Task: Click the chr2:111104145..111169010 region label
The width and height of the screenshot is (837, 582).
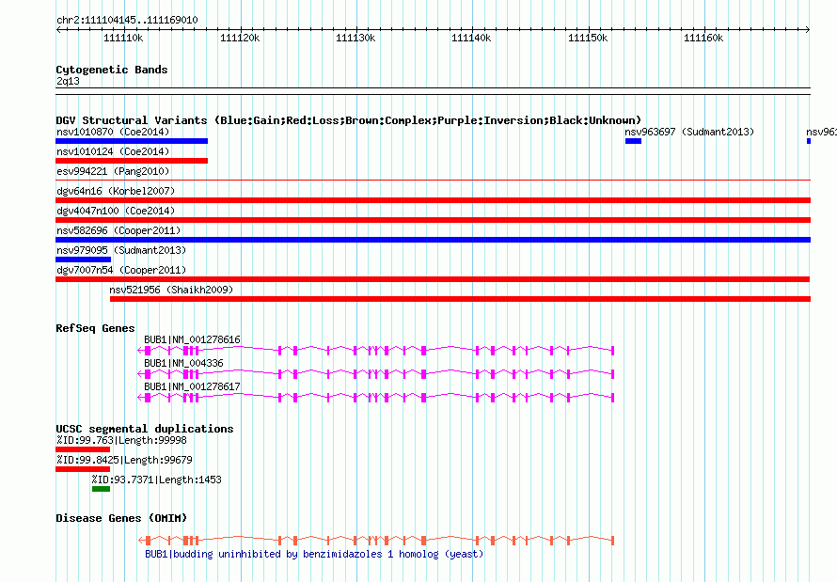Action: [x=127, y=20]
